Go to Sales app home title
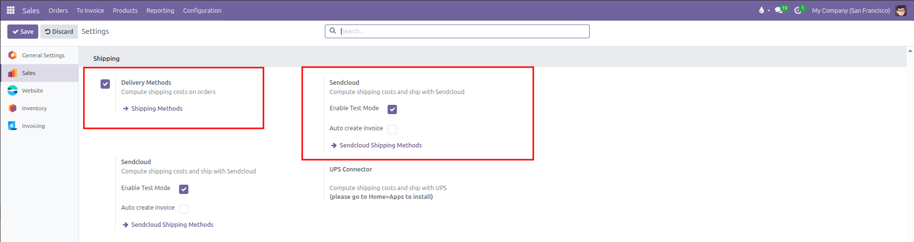The image size is (914, 242). (31, 10)
